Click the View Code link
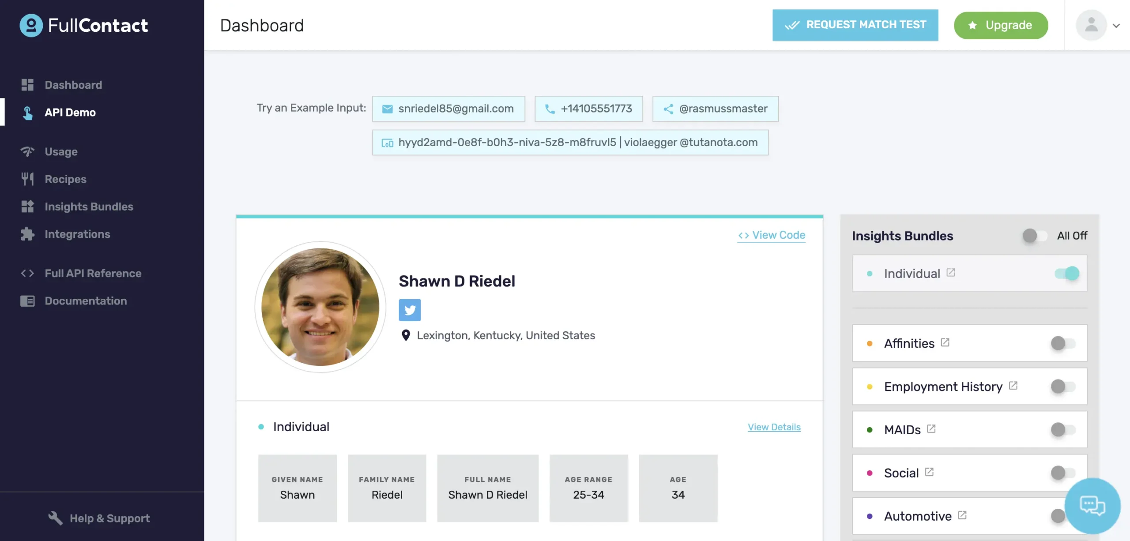 [x=772, y=235]
